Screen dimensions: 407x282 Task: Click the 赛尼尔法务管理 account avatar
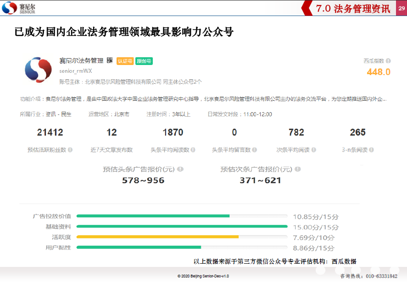click(x=38, y=70)
